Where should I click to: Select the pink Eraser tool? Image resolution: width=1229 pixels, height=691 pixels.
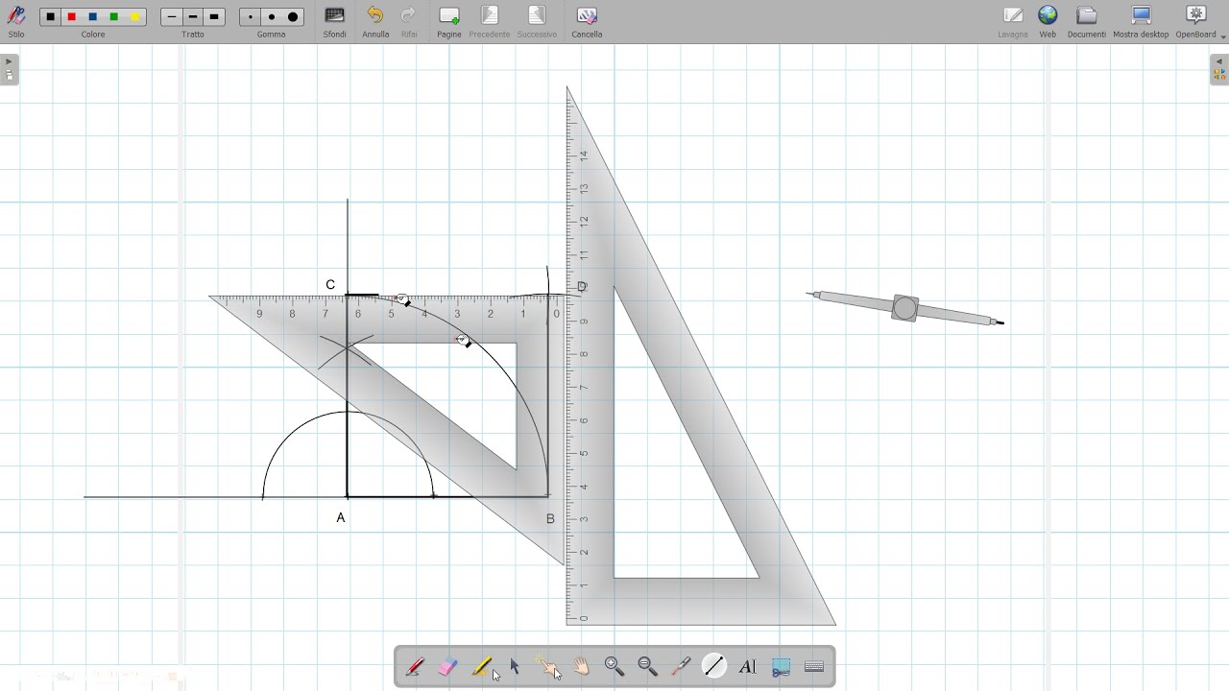(x=448, y=666)
